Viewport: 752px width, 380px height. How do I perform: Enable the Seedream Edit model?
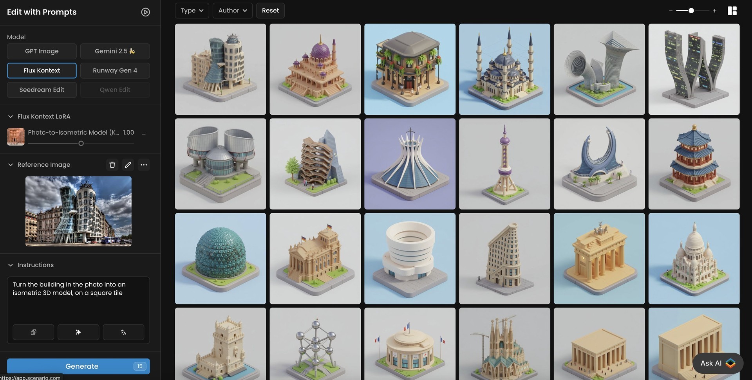pos(42,90)
